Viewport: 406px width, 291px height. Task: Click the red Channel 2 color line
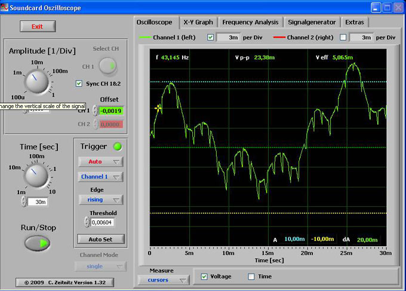(279, 38)
